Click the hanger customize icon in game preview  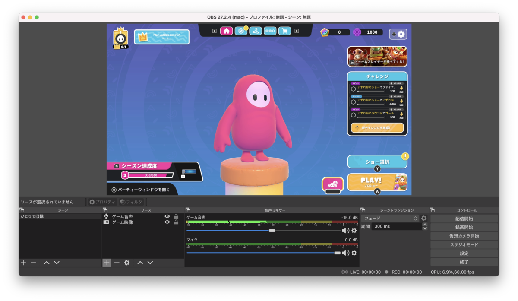pos(256,31)
